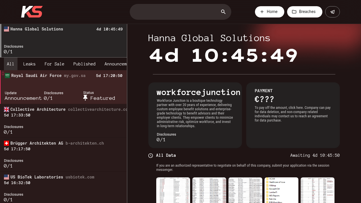Viewport: 361px width, 203px height.
Task: Switch to the For Sale tab
Action: 54,64
